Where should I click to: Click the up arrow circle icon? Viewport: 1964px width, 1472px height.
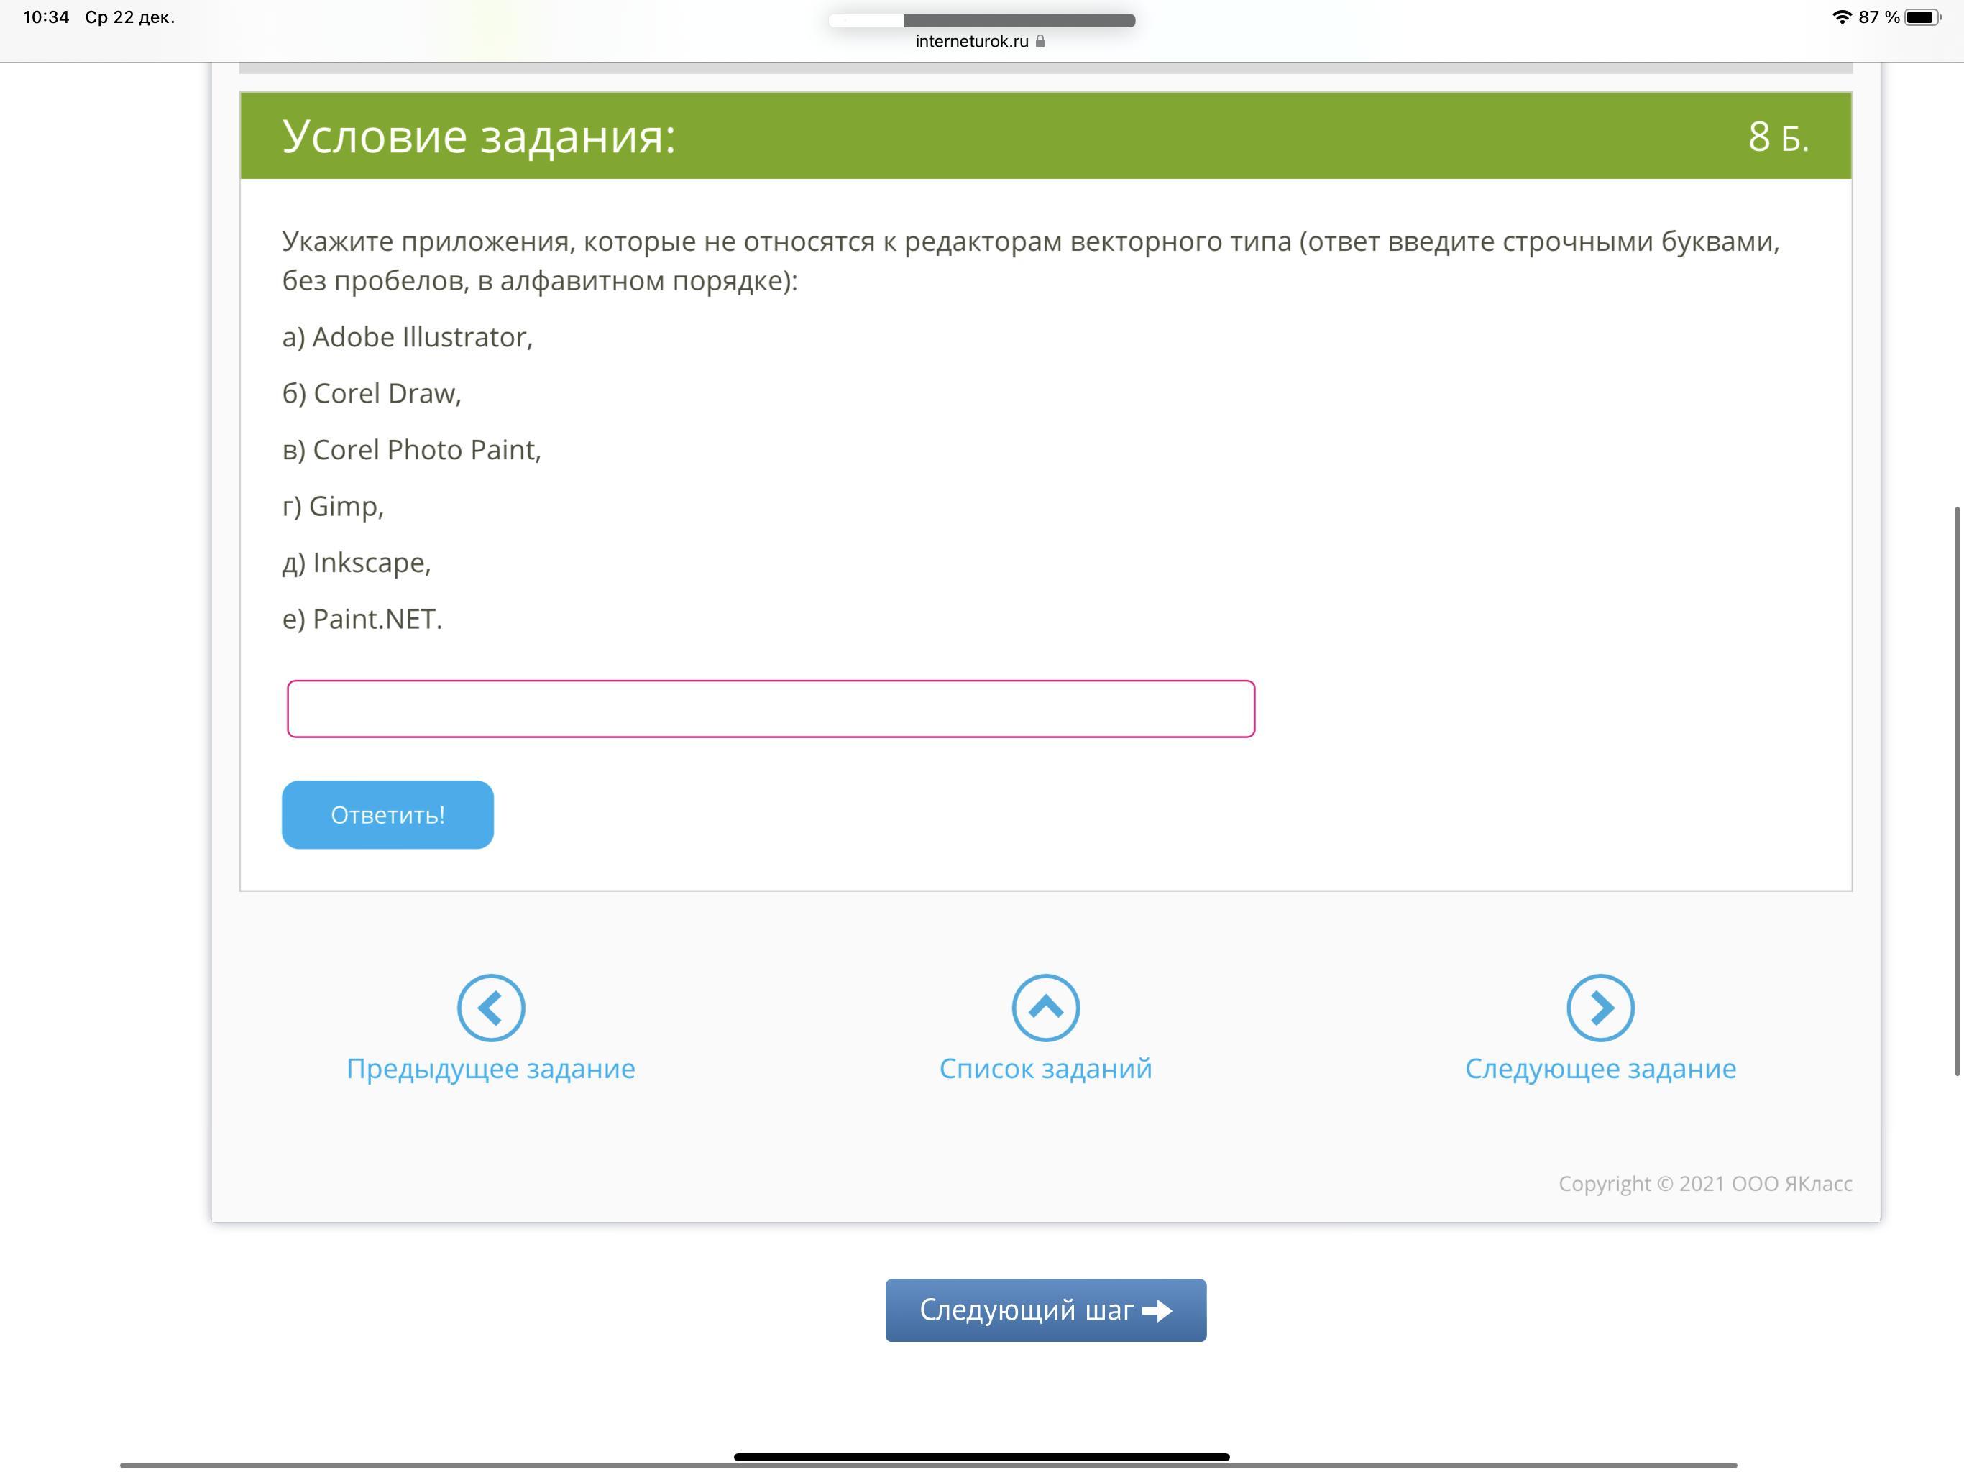(1045, 1008)
